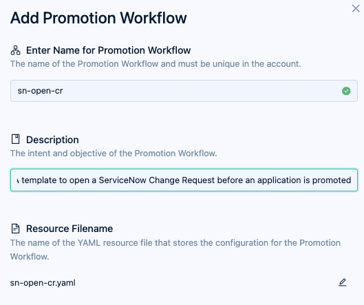Click the sn-open-cr.yaml filename text
This screenshot has height=305, width=364.
(x=43, y=283)
